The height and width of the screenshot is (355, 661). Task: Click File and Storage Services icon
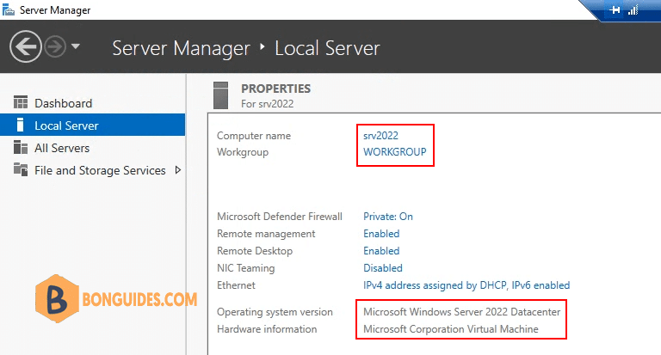[x=21, y=170]
